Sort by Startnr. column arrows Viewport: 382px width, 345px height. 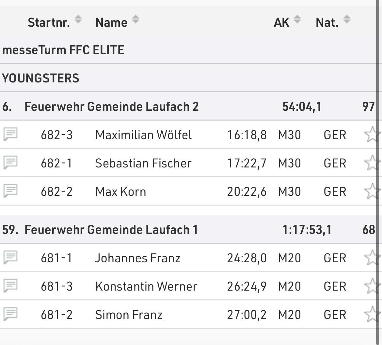[x=78, y=20]
